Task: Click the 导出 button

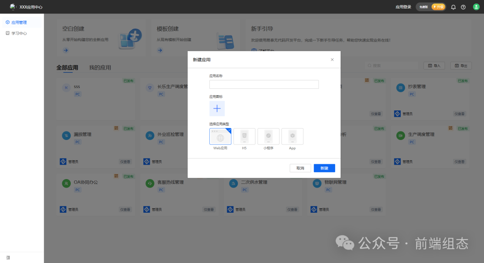Action: click(461, 66)
